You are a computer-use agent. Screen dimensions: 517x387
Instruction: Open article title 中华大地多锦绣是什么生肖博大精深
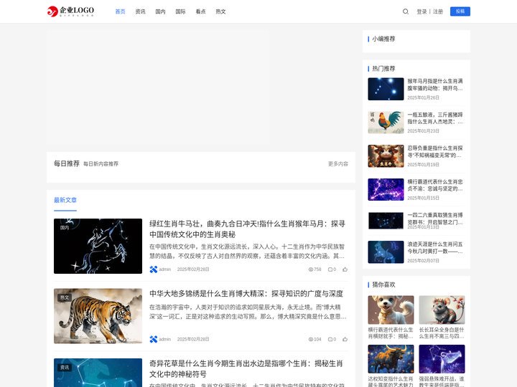tap(246, 294)
